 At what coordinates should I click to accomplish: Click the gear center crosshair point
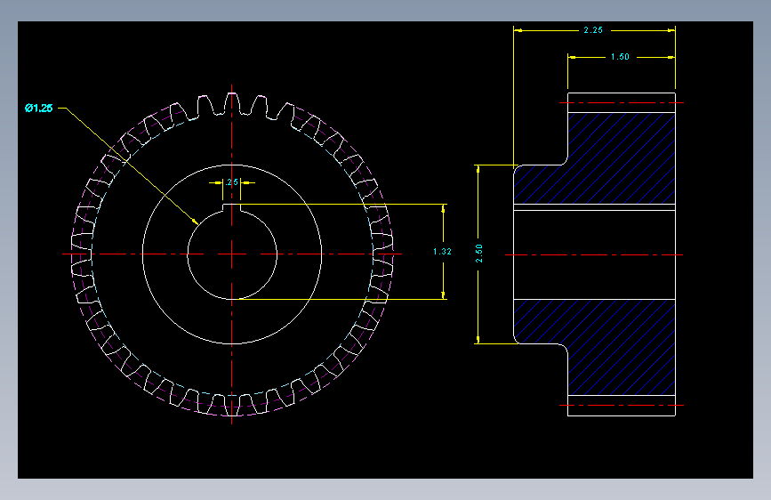232,254
